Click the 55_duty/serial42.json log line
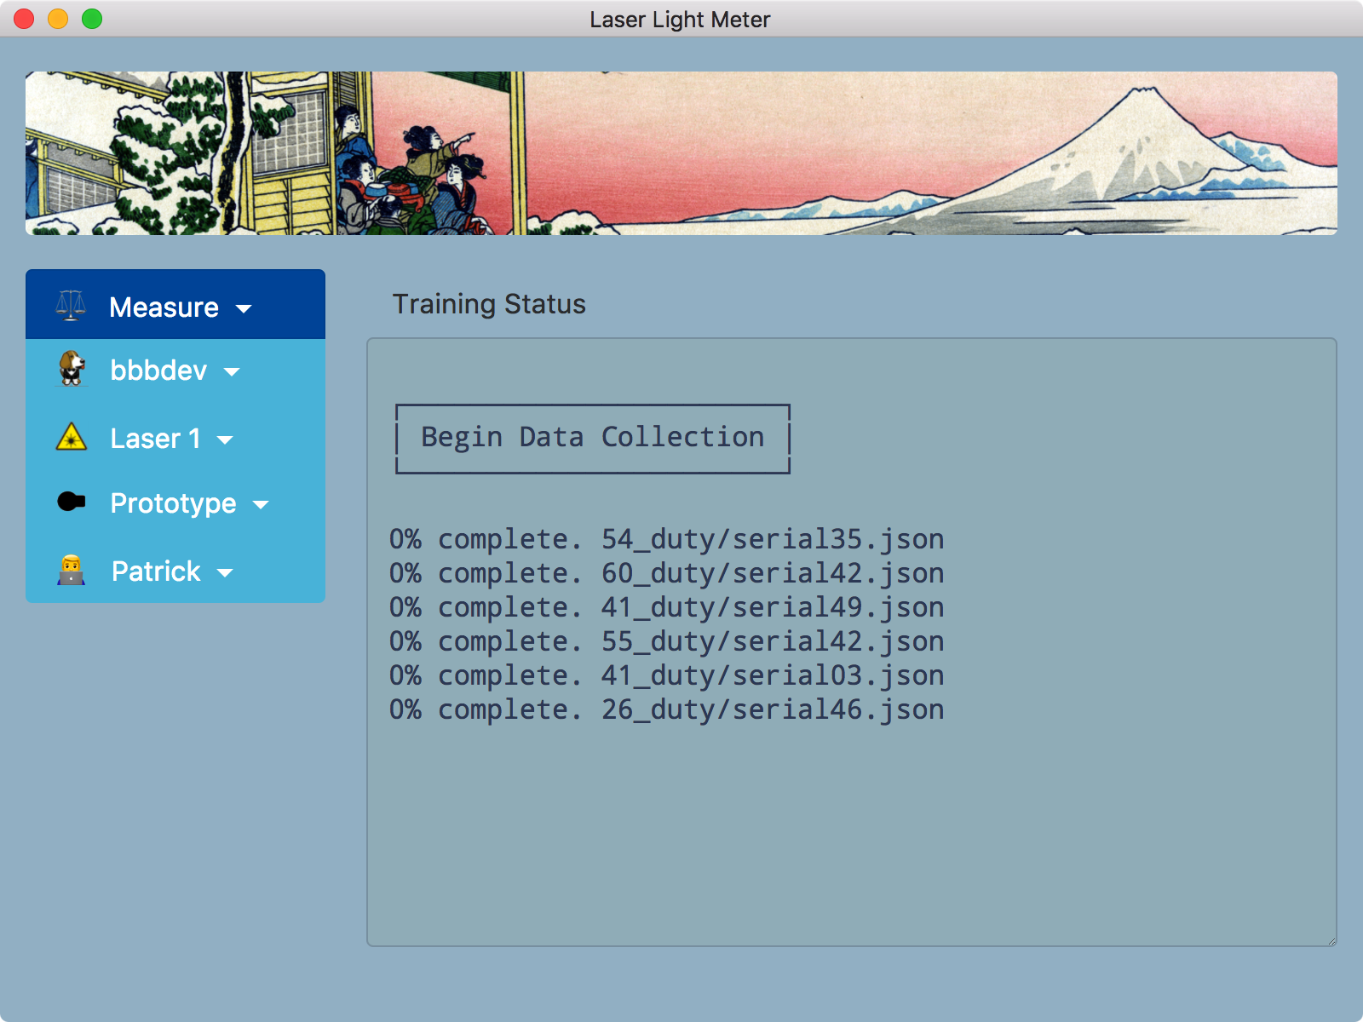The image size is (1363, 1022). click(x=667, y=641)
